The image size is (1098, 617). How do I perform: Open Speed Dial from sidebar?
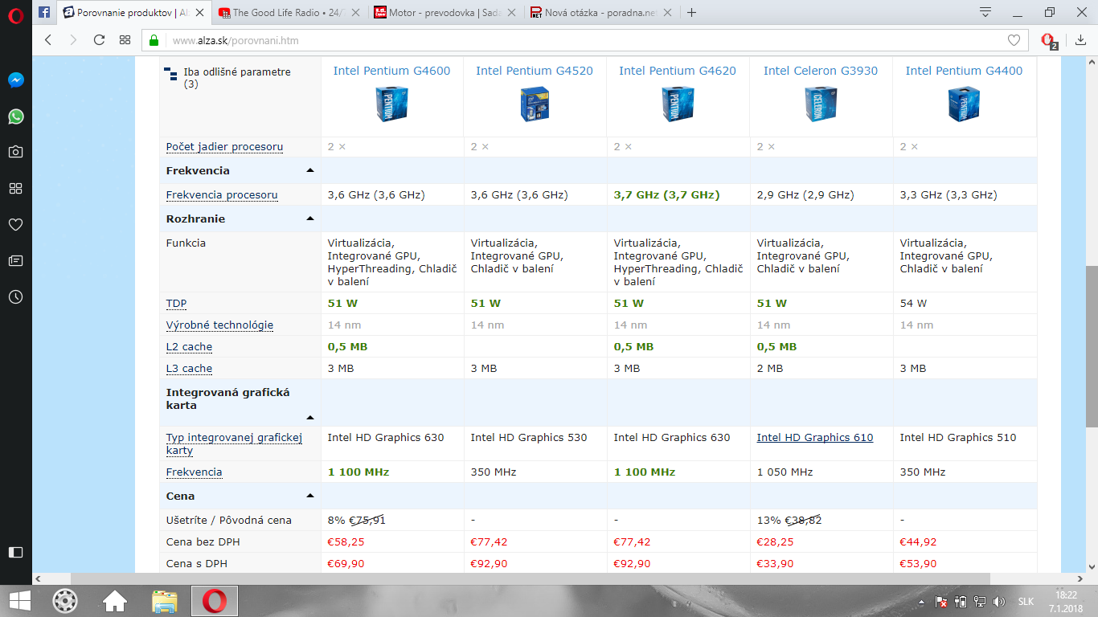(15, 188)
